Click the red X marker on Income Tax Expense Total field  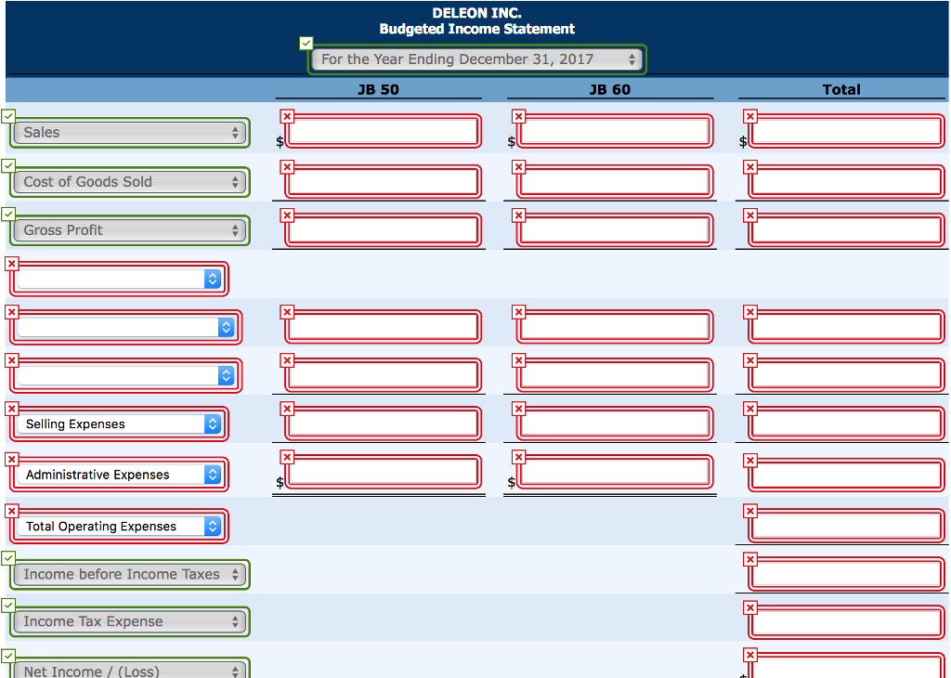coord(750,607)
